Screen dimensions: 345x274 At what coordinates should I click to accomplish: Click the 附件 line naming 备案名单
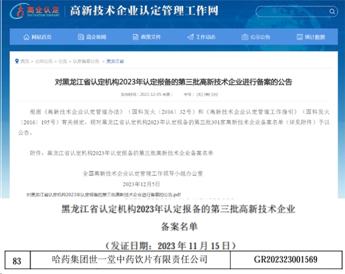click(x=122, y=153)
